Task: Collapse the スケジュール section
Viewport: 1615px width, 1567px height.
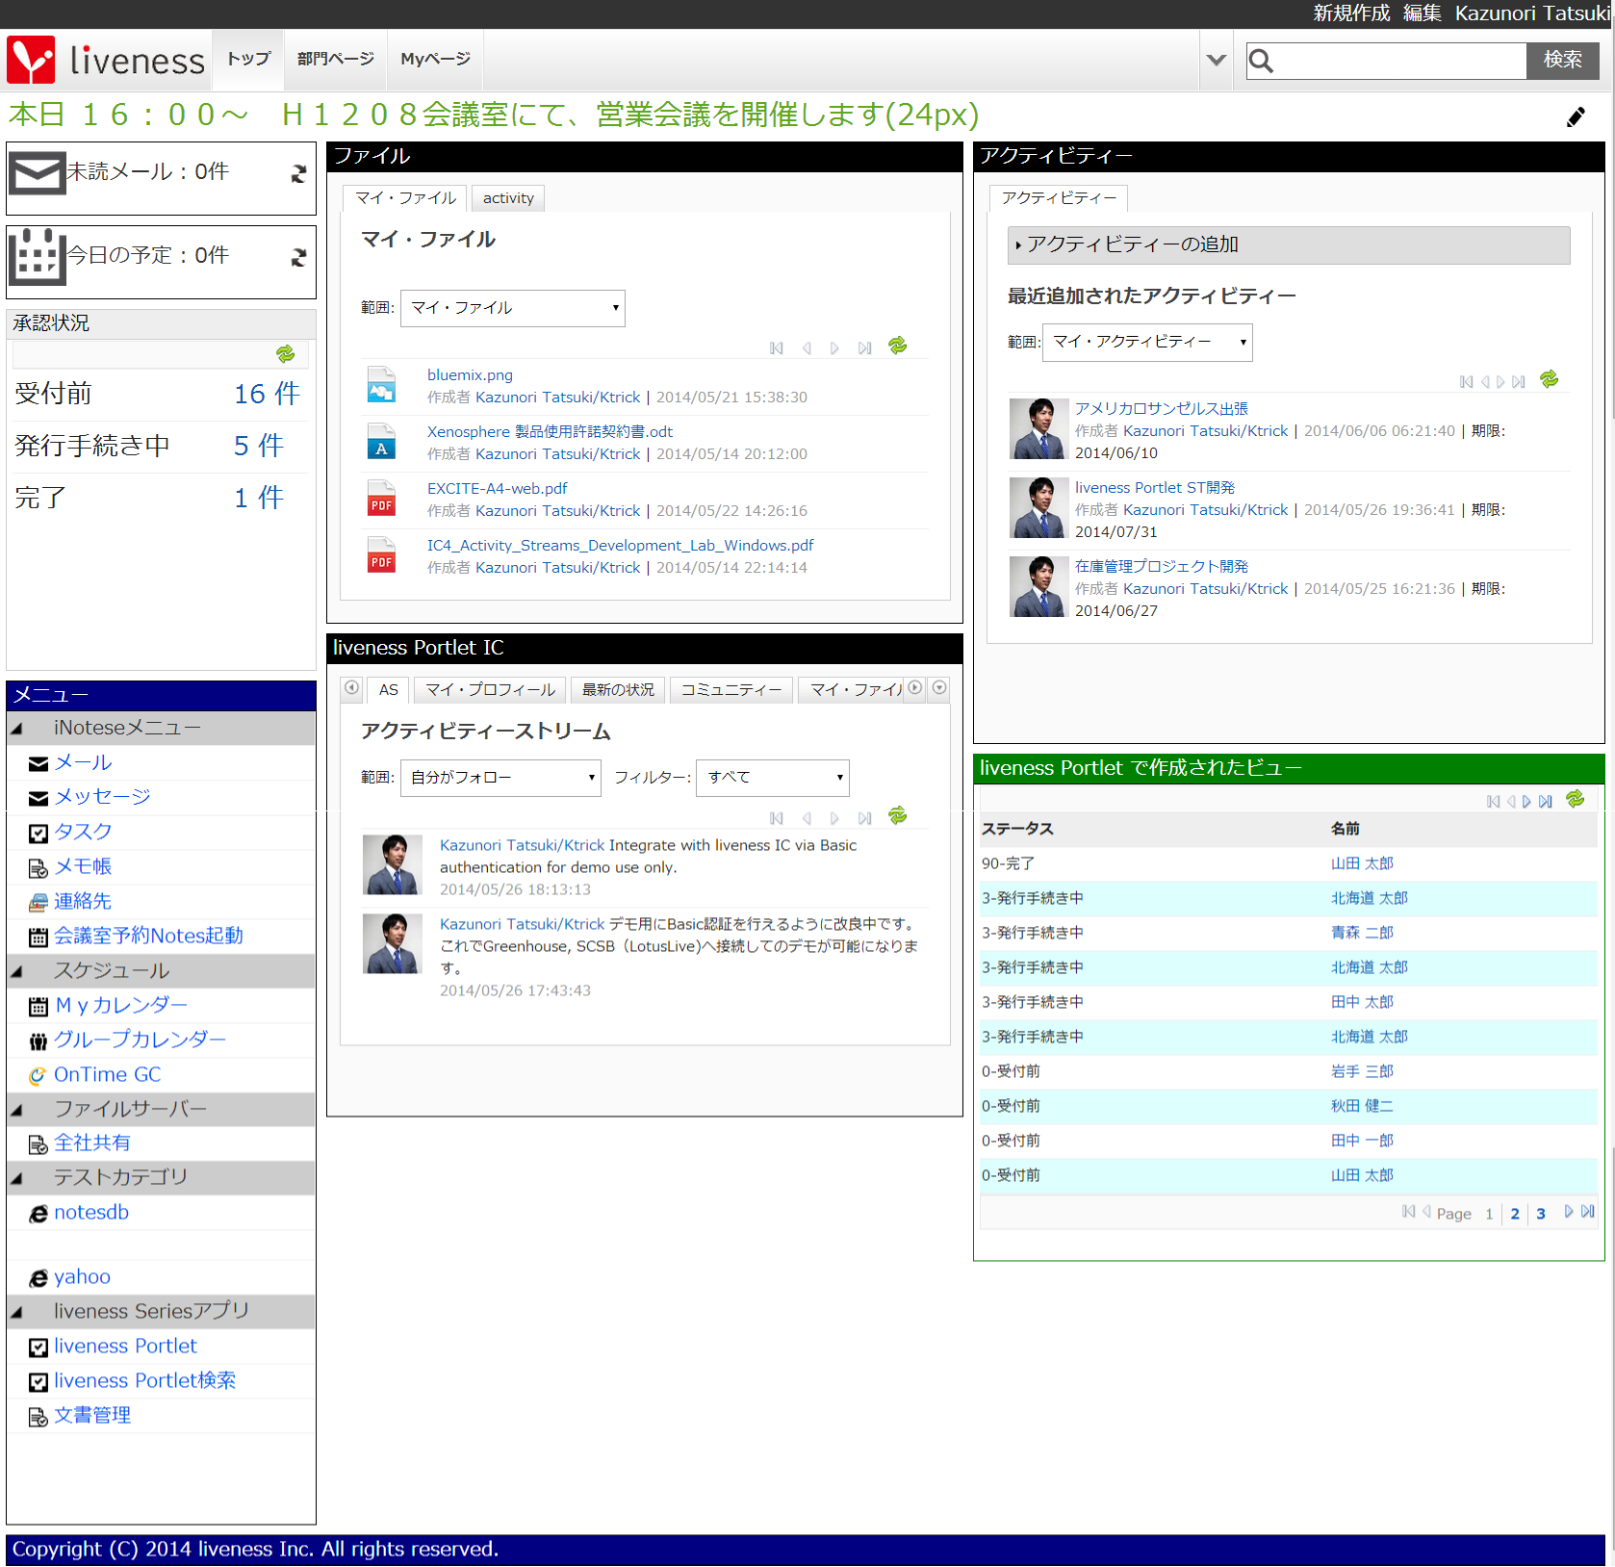Action: 16,971
